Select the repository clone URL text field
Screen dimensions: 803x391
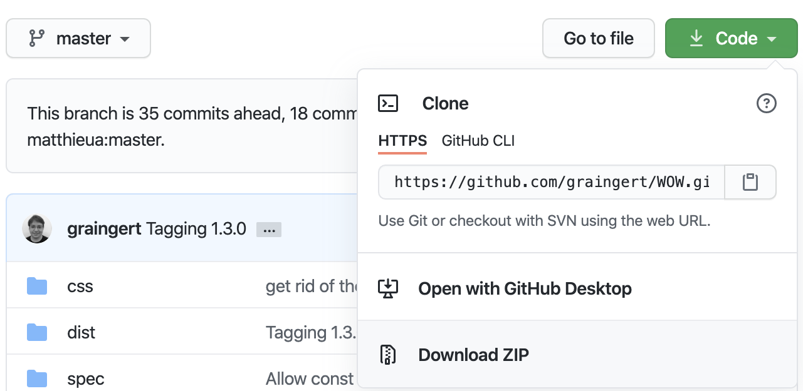tap(550, 182)
